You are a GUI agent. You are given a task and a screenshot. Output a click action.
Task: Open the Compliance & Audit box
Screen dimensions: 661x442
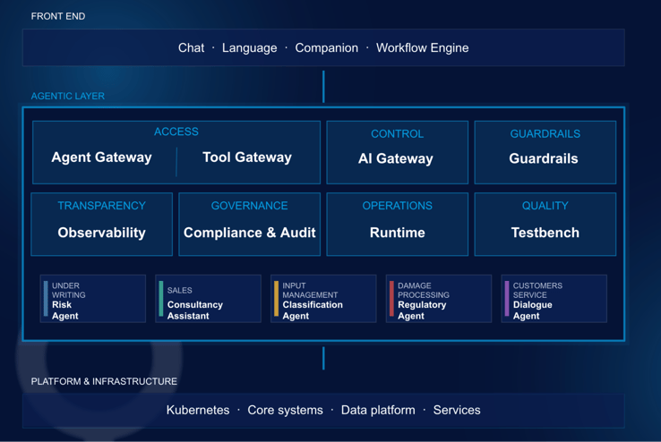[x=250, y=224]
